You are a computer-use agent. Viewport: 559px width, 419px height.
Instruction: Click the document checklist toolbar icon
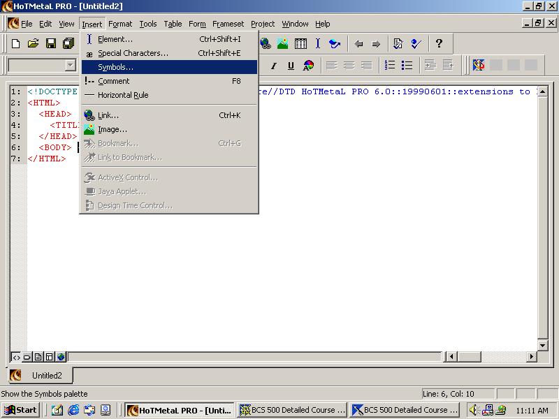coord(398,44)
